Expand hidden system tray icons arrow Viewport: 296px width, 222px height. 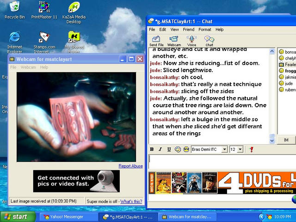(x=261, y=217)
